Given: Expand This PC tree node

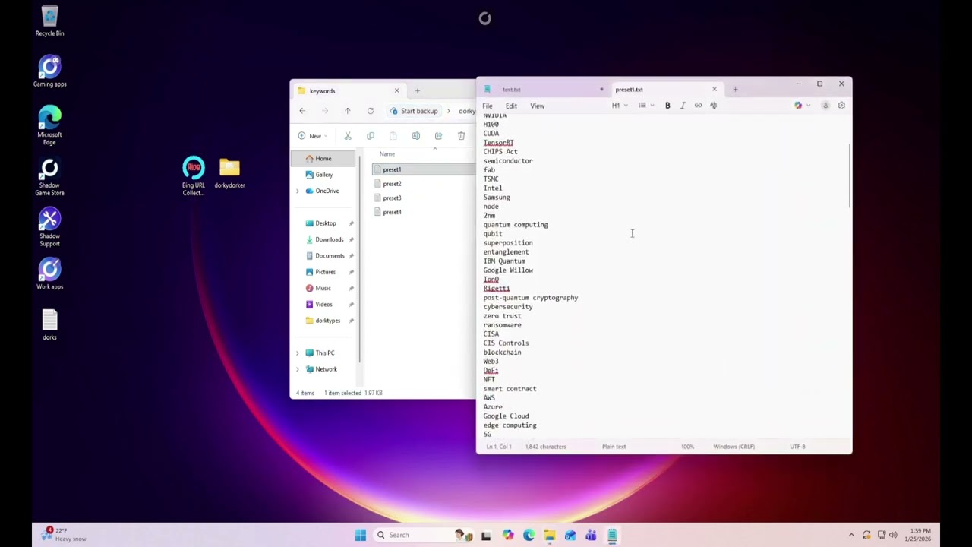Looking at the screenshot, I should [x=298, y=353].
